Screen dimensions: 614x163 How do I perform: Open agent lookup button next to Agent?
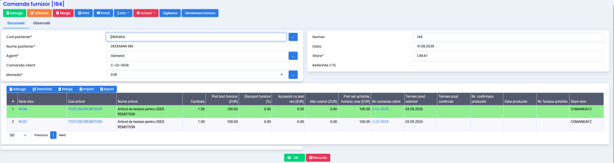click(x=293, y=56)
